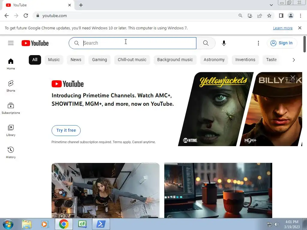The image size is (307, 230).
Task: Open the Chrome three-dot menu
Action: pos(300,16)
